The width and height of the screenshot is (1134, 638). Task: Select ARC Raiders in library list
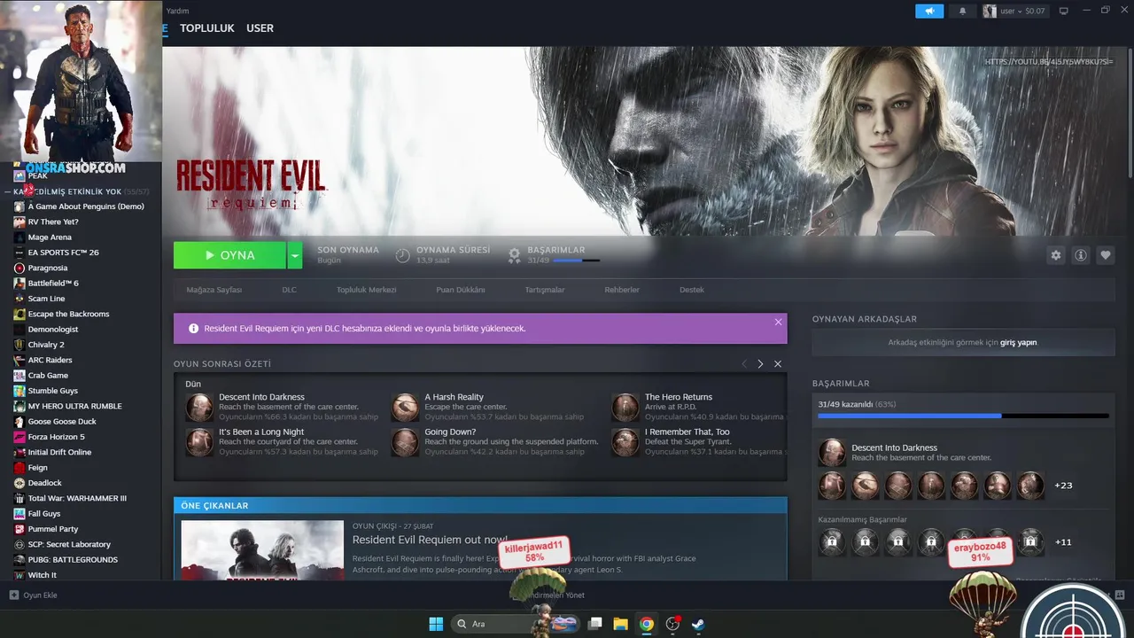point(50,360)
